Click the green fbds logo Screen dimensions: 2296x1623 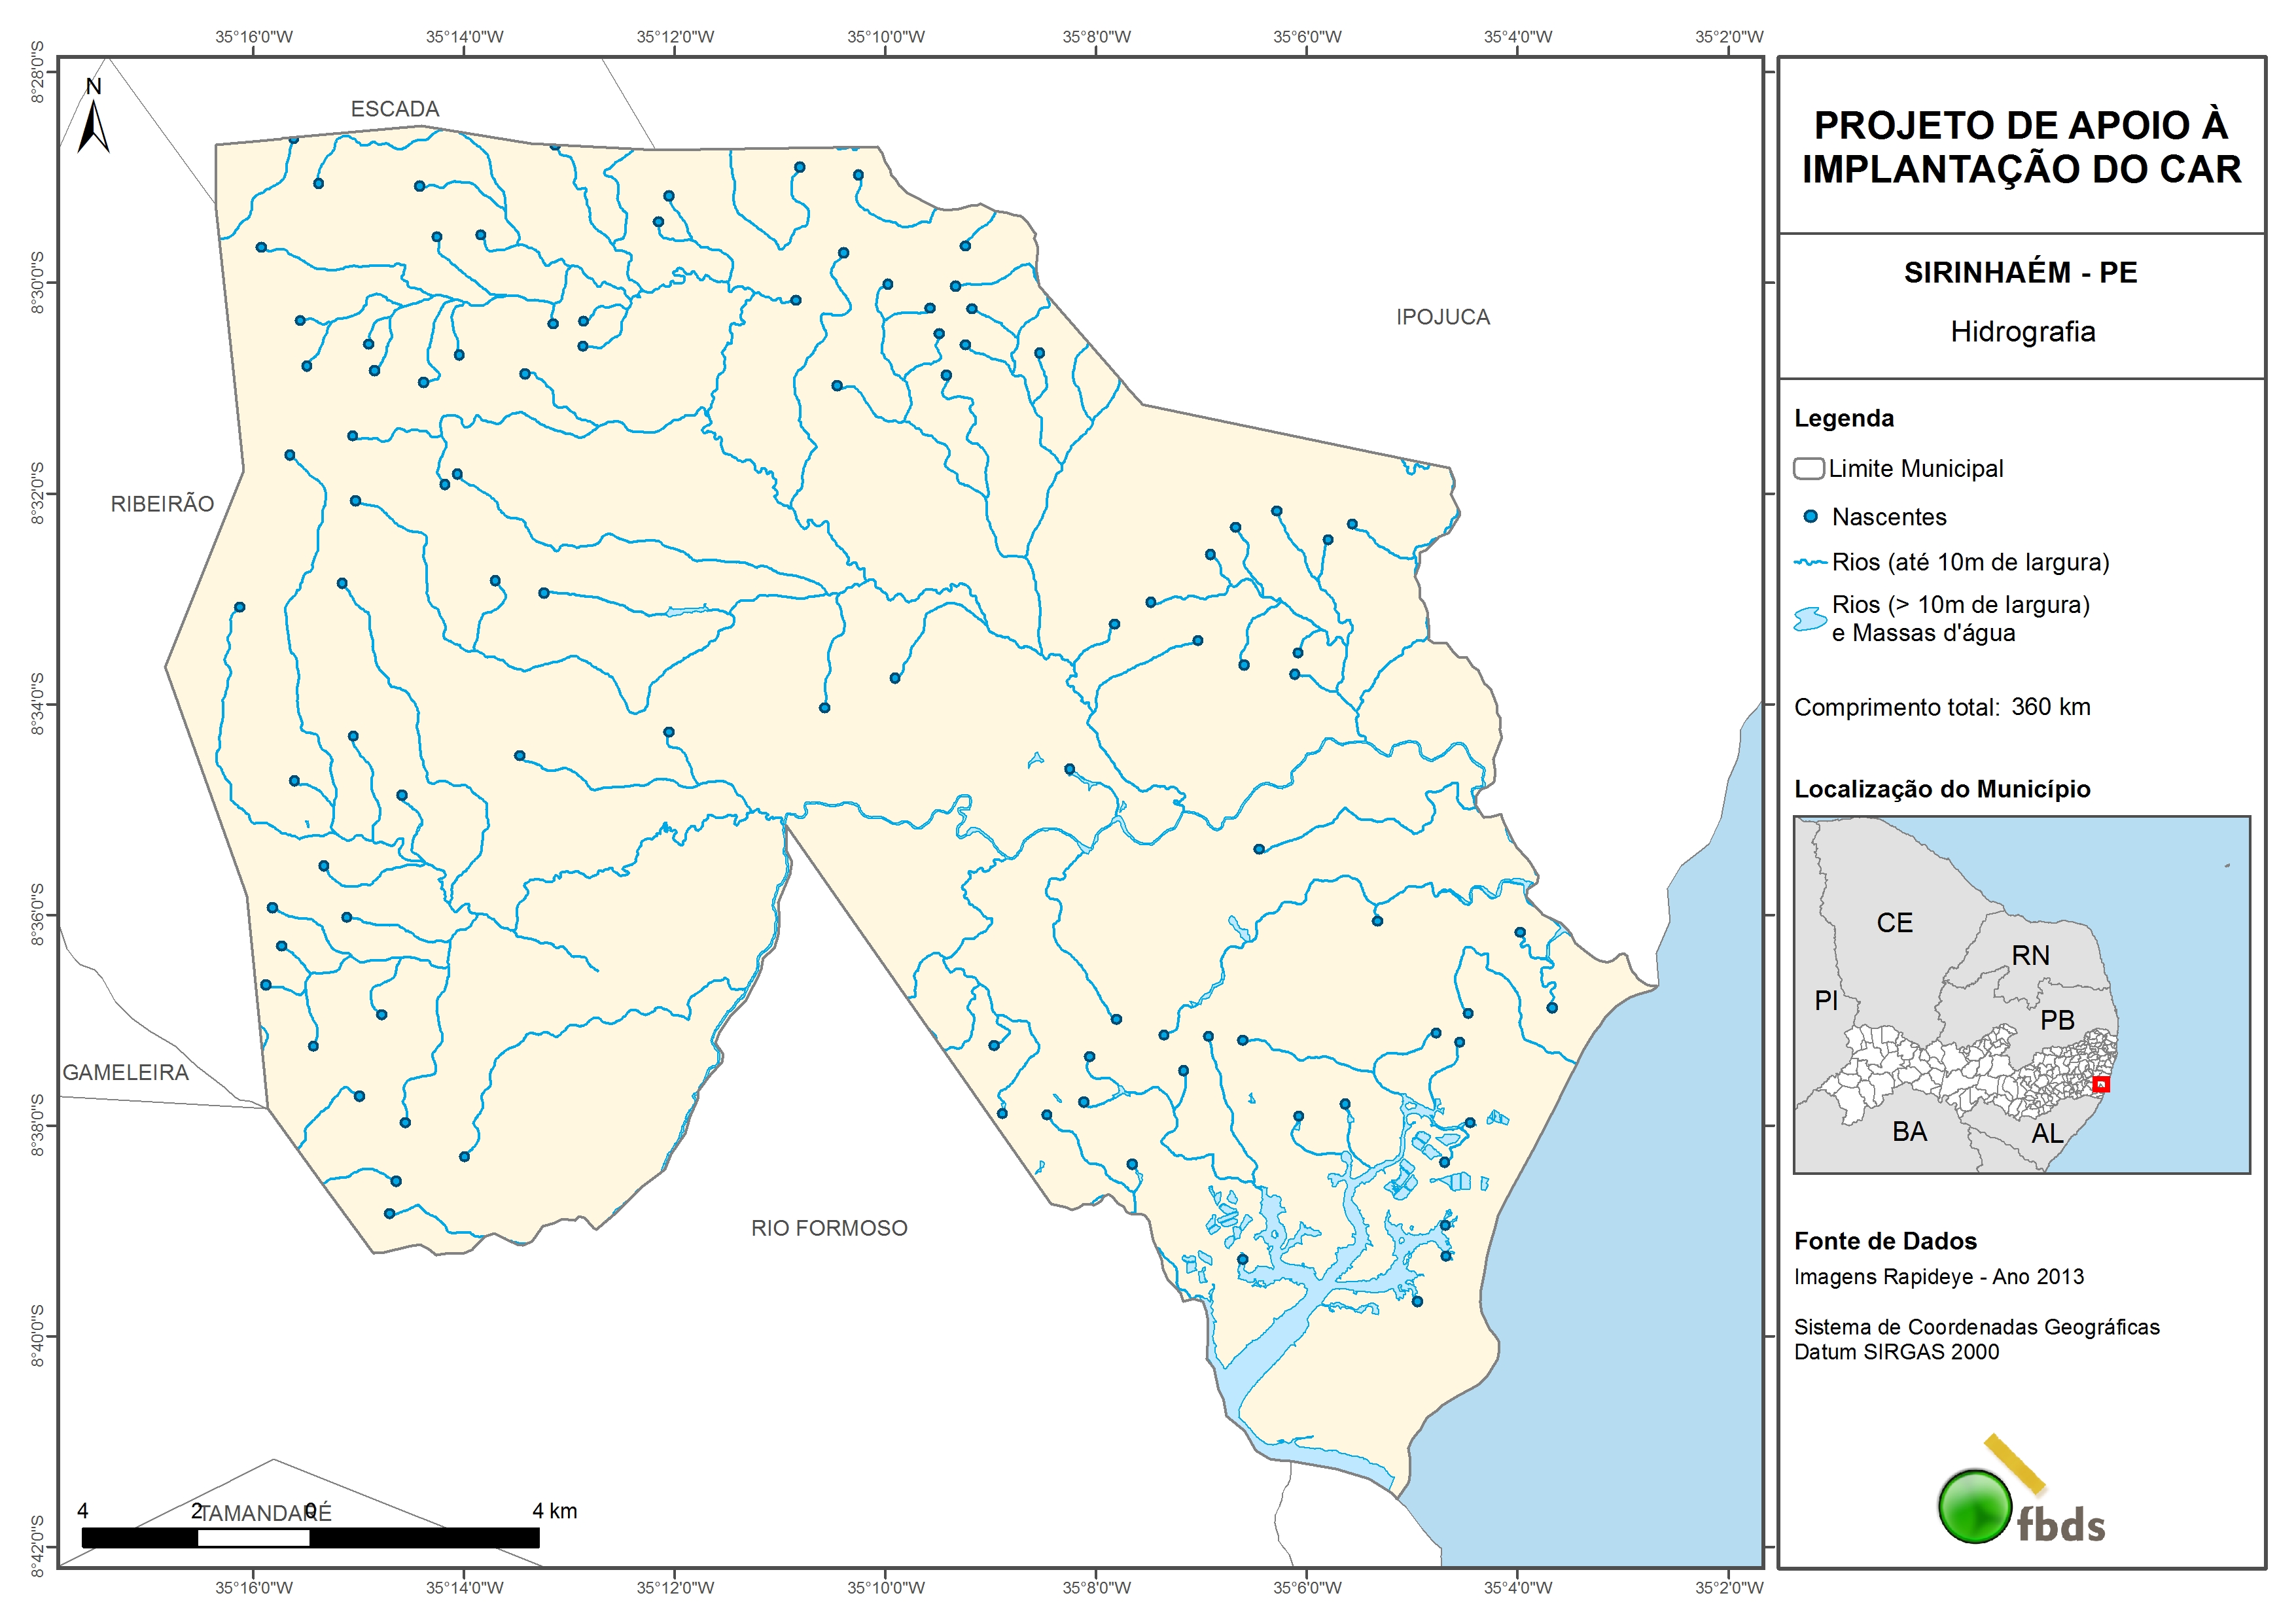click(x=1975, y=1506)
